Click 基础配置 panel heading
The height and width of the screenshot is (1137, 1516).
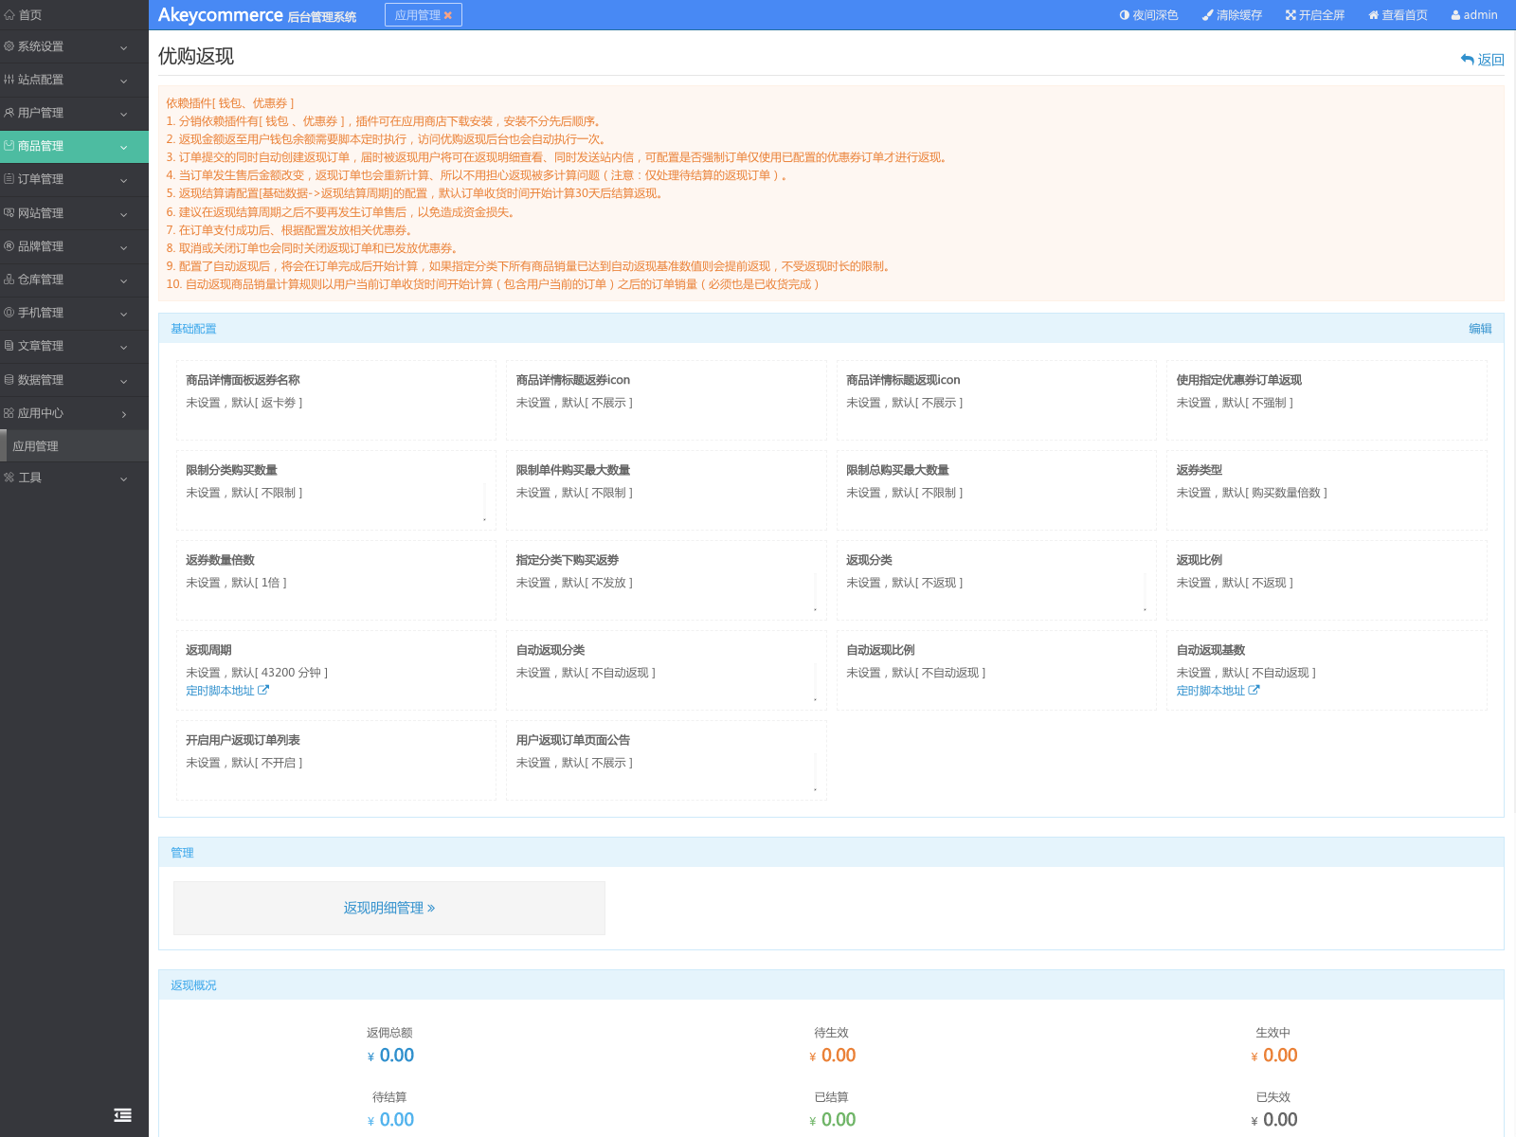193,329
